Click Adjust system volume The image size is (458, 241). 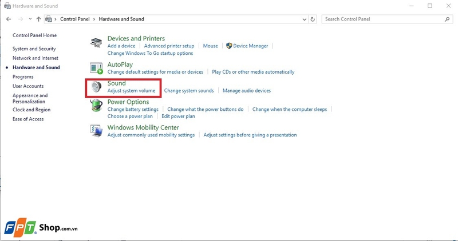point(131,91)
